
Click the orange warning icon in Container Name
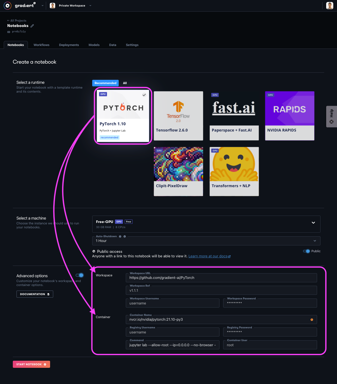coord(312,320)
